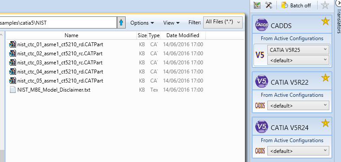Viewport: 341px width, 162px height.
Task: Click the orange V5 logo in CADDS card
Action: click(260, 56)
